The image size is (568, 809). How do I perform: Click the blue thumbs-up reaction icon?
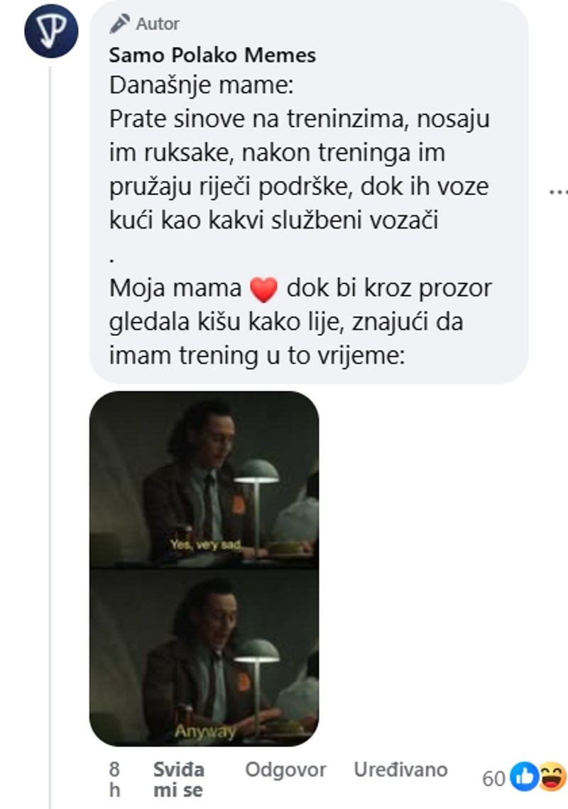pyautogui.click(x=524, y=776)
